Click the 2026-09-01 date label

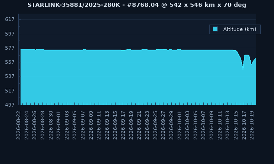pyautogui.click(x=58, y=125)
